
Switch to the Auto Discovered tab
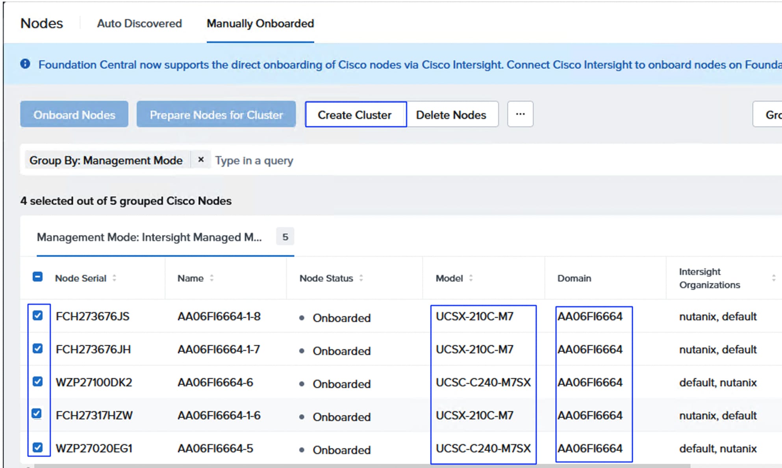[x=139, y=24]
